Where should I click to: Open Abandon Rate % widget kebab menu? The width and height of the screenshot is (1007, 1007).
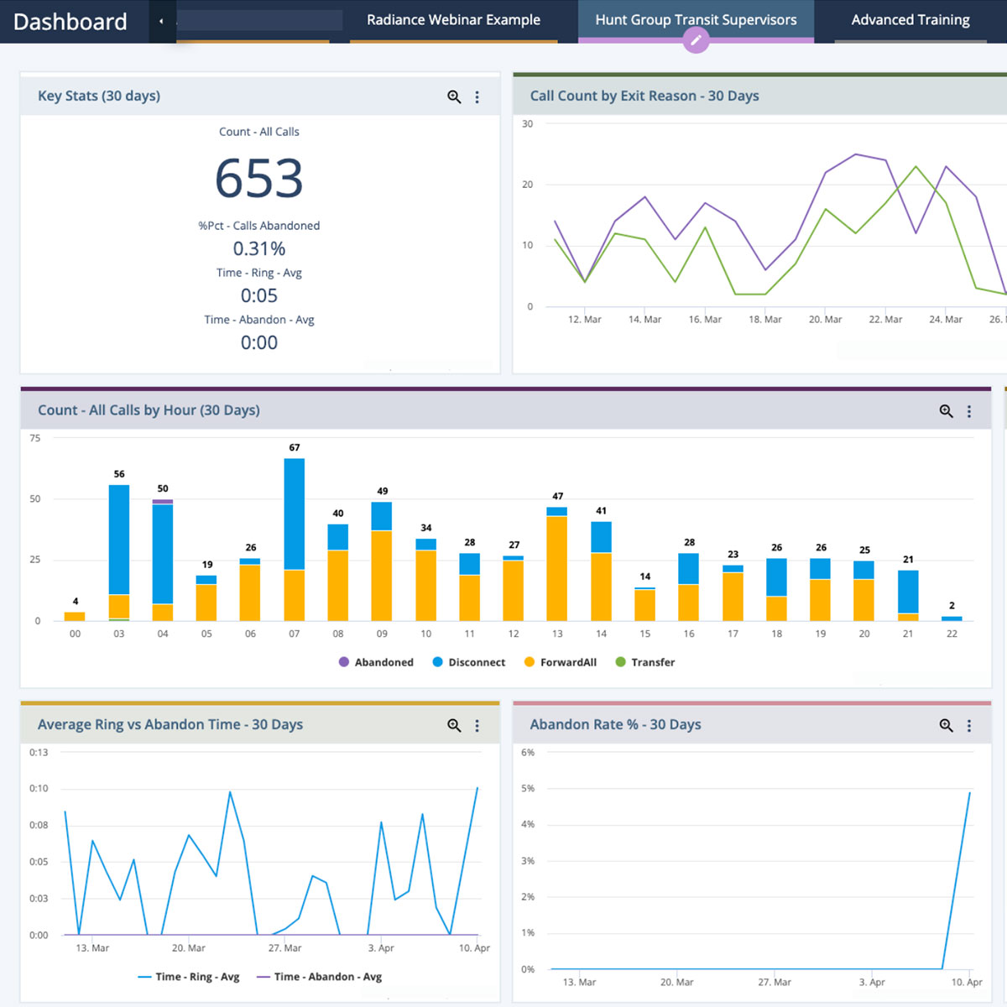[x=969, y=725]
